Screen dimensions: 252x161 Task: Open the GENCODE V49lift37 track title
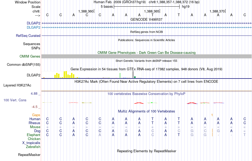[x=146, y=19]
